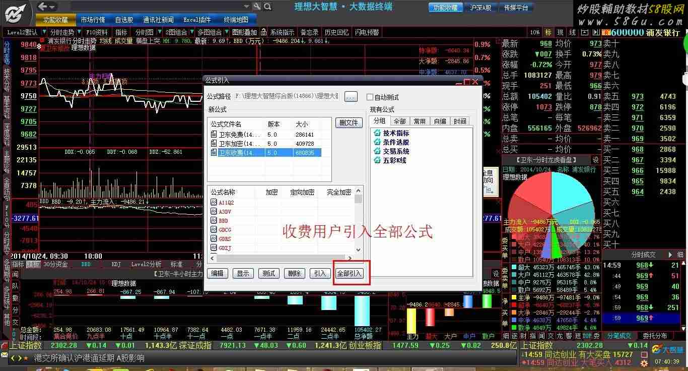This screenshot has width=688, height=371.
Task: Click the 显示 button
Action: tap(243, 273)
